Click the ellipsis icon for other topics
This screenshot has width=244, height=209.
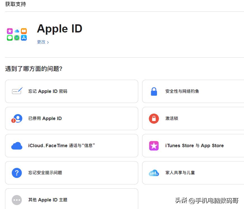click(17, 200)
